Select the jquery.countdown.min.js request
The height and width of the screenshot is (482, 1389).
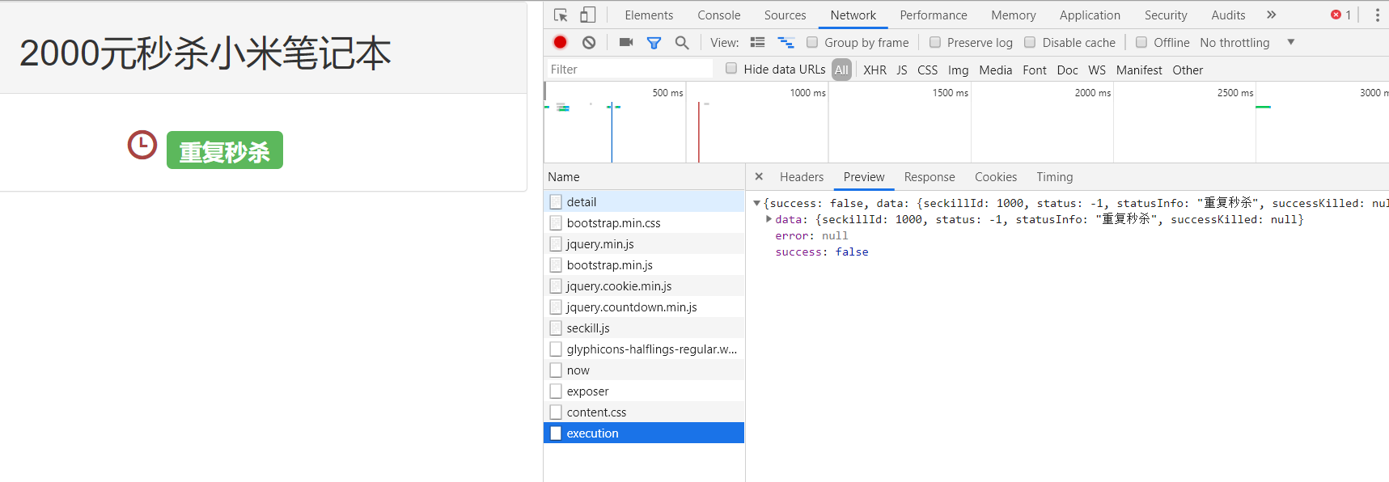pos(644,307)
